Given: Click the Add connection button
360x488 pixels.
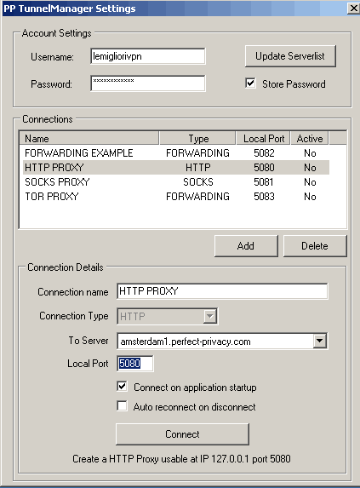Looking at the screenshot, I should tap(246, 246).
